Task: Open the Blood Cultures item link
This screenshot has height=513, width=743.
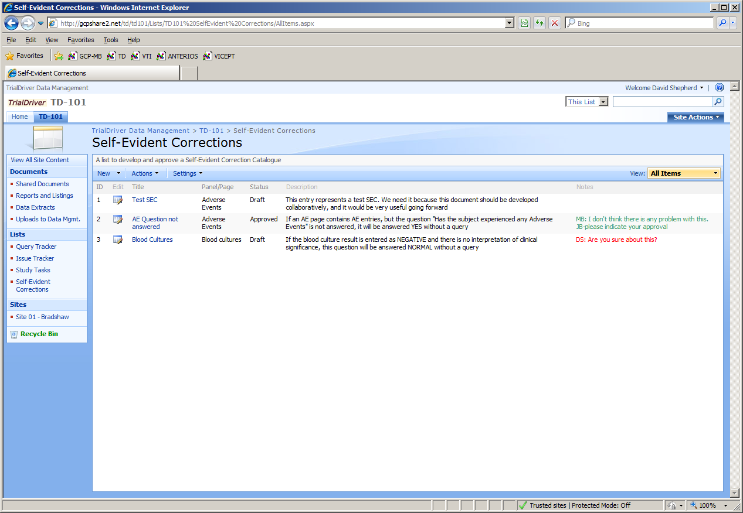Action: [152, 240]
